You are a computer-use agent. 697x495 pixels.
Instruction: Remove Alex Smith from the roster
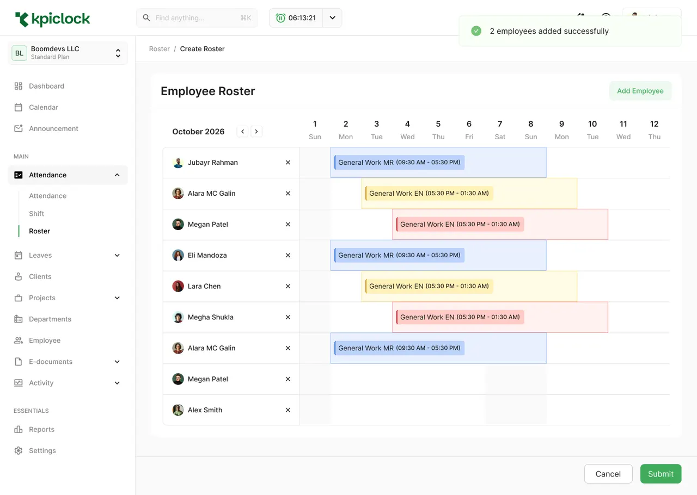288,410
